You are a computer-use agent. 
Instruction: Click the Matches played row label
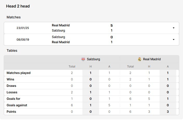(x=18, y=73)
